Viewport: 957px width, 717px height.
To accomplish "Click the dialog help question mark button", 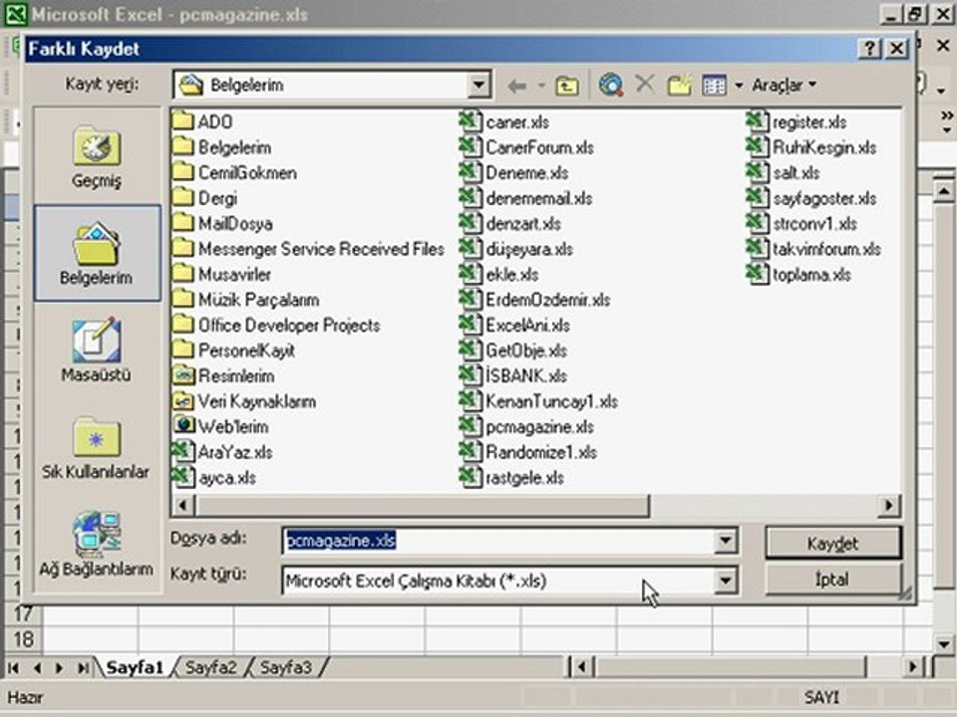I will 870,48.
